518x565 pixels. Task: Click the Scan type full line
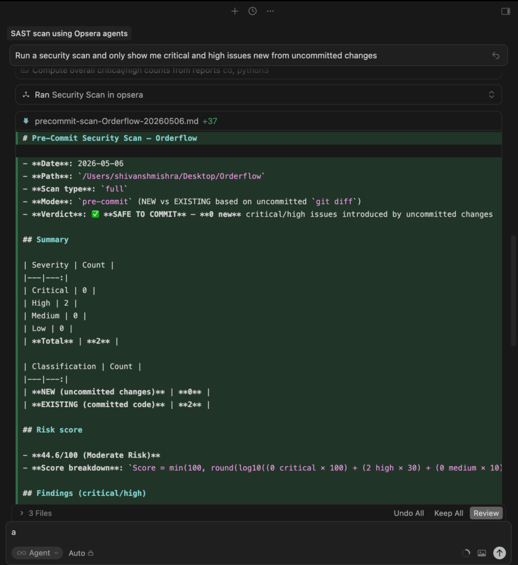pos(75,189)
